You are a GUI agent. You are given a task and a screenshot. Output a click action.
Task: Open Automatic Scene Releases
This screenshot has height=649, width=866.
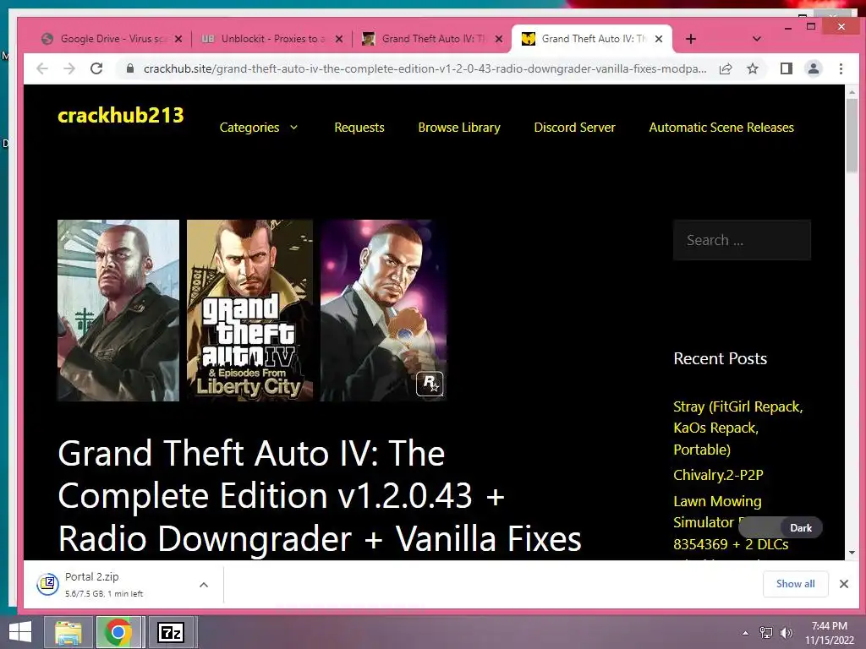pos(721,128)
